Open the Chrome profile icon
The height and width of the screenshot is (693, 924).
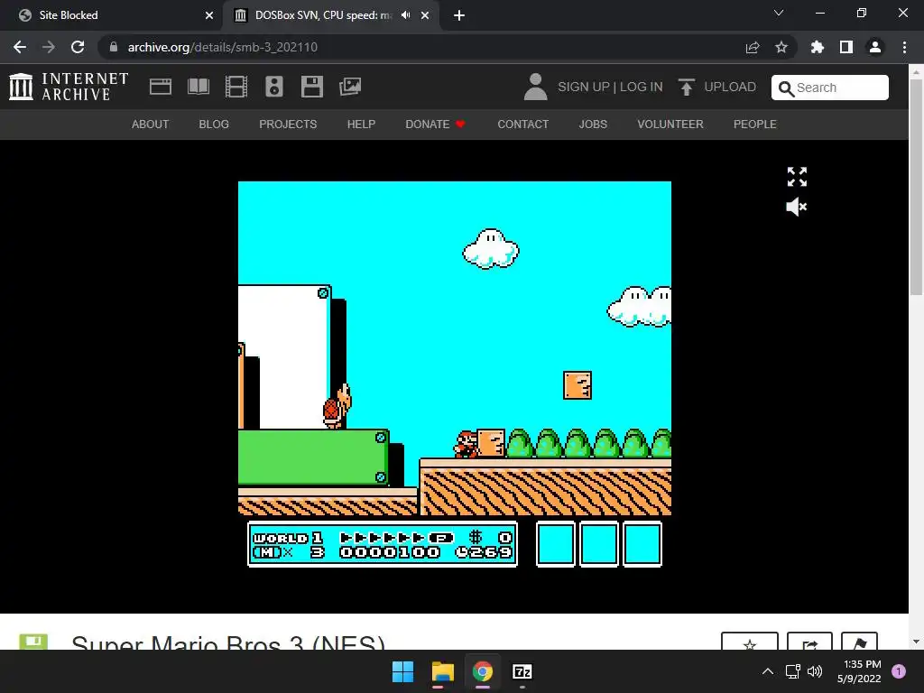coord(875,47)
